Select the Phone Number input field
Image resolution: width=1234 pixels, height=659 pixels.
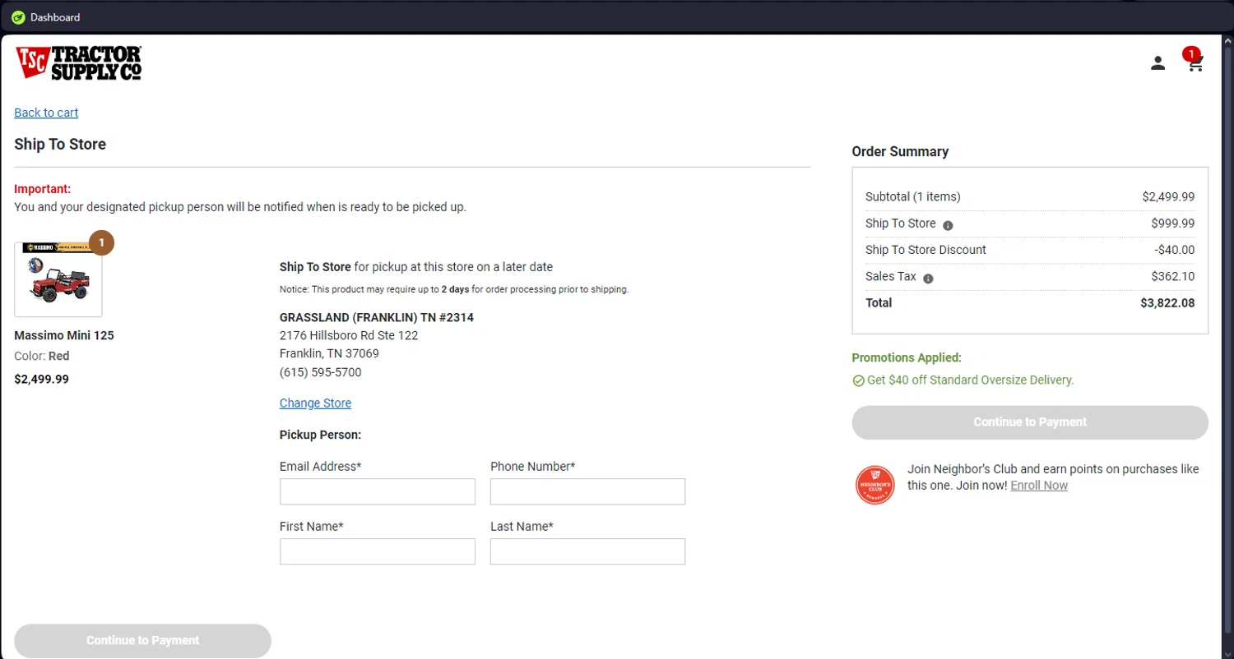(x=587, y=491)
